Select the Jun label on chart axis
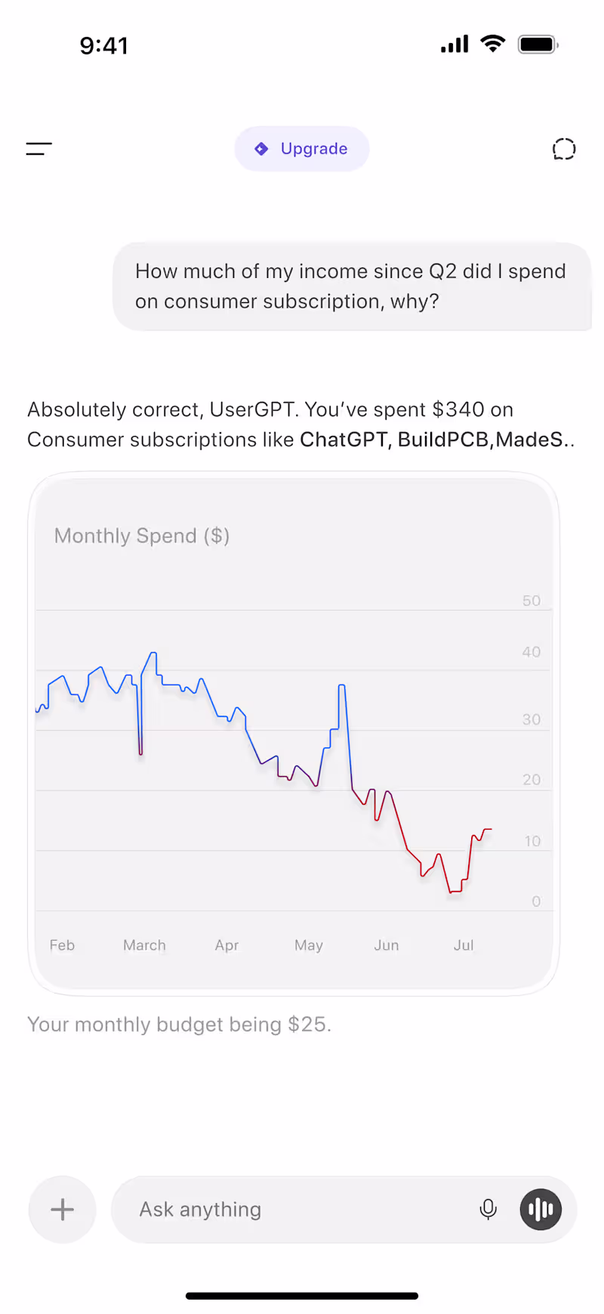Image resolution: width=604 pixels, height=1314 pixels. coord(387,945)
